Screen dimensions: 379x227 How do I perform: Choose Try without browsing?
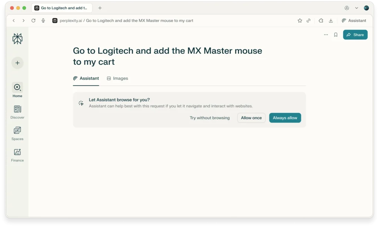coord(209,118)
